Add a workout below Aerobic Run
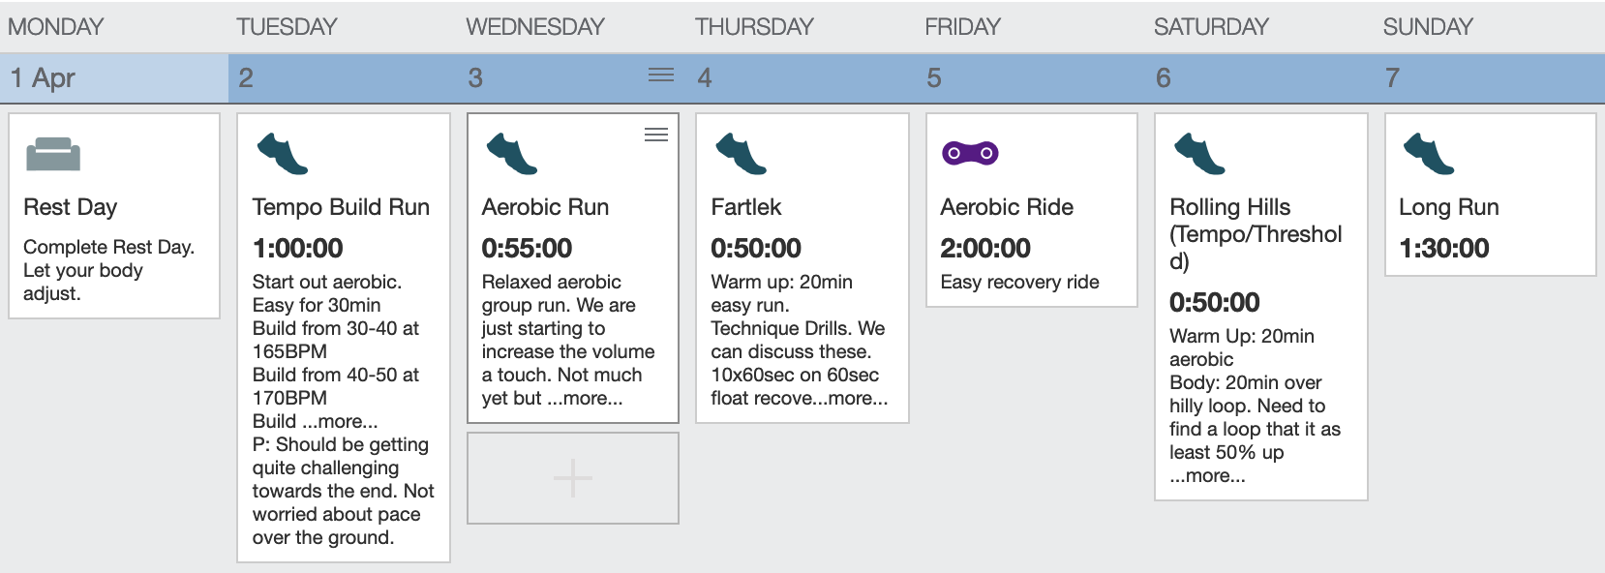Image resolution: width=1605 pixels, height=573 pixels. coord(573,478)
